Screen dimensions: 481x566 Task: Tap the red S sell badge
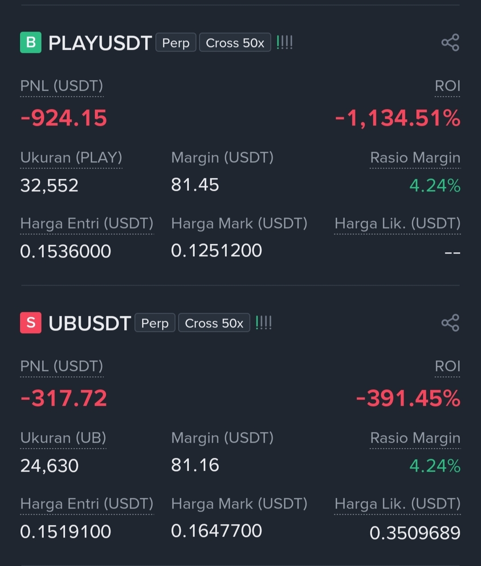tap(31, 323)
